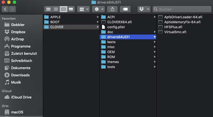Image resolution: width=213 pixels, height=117 pixels.
Task: Click the drivers64UEFI title bar folder icon
Action: pos(94,2)
